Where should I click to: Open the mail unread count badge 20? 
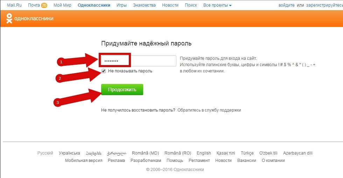click(44, 5)
